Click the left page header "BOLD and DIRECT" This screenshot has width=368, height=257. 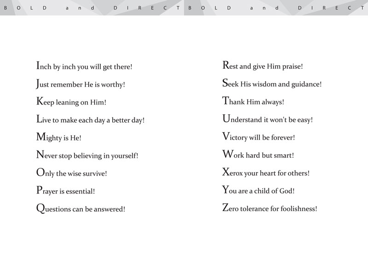tap(92, 8)
